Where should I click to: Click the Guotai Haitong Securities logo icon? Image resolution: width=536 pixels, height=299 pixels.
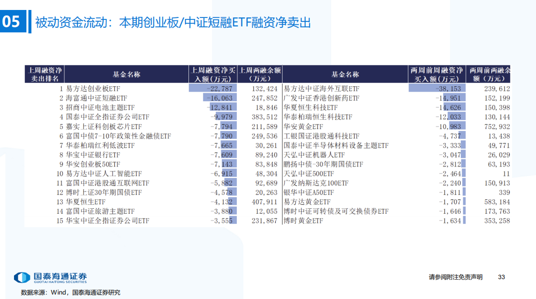[22, 277]
